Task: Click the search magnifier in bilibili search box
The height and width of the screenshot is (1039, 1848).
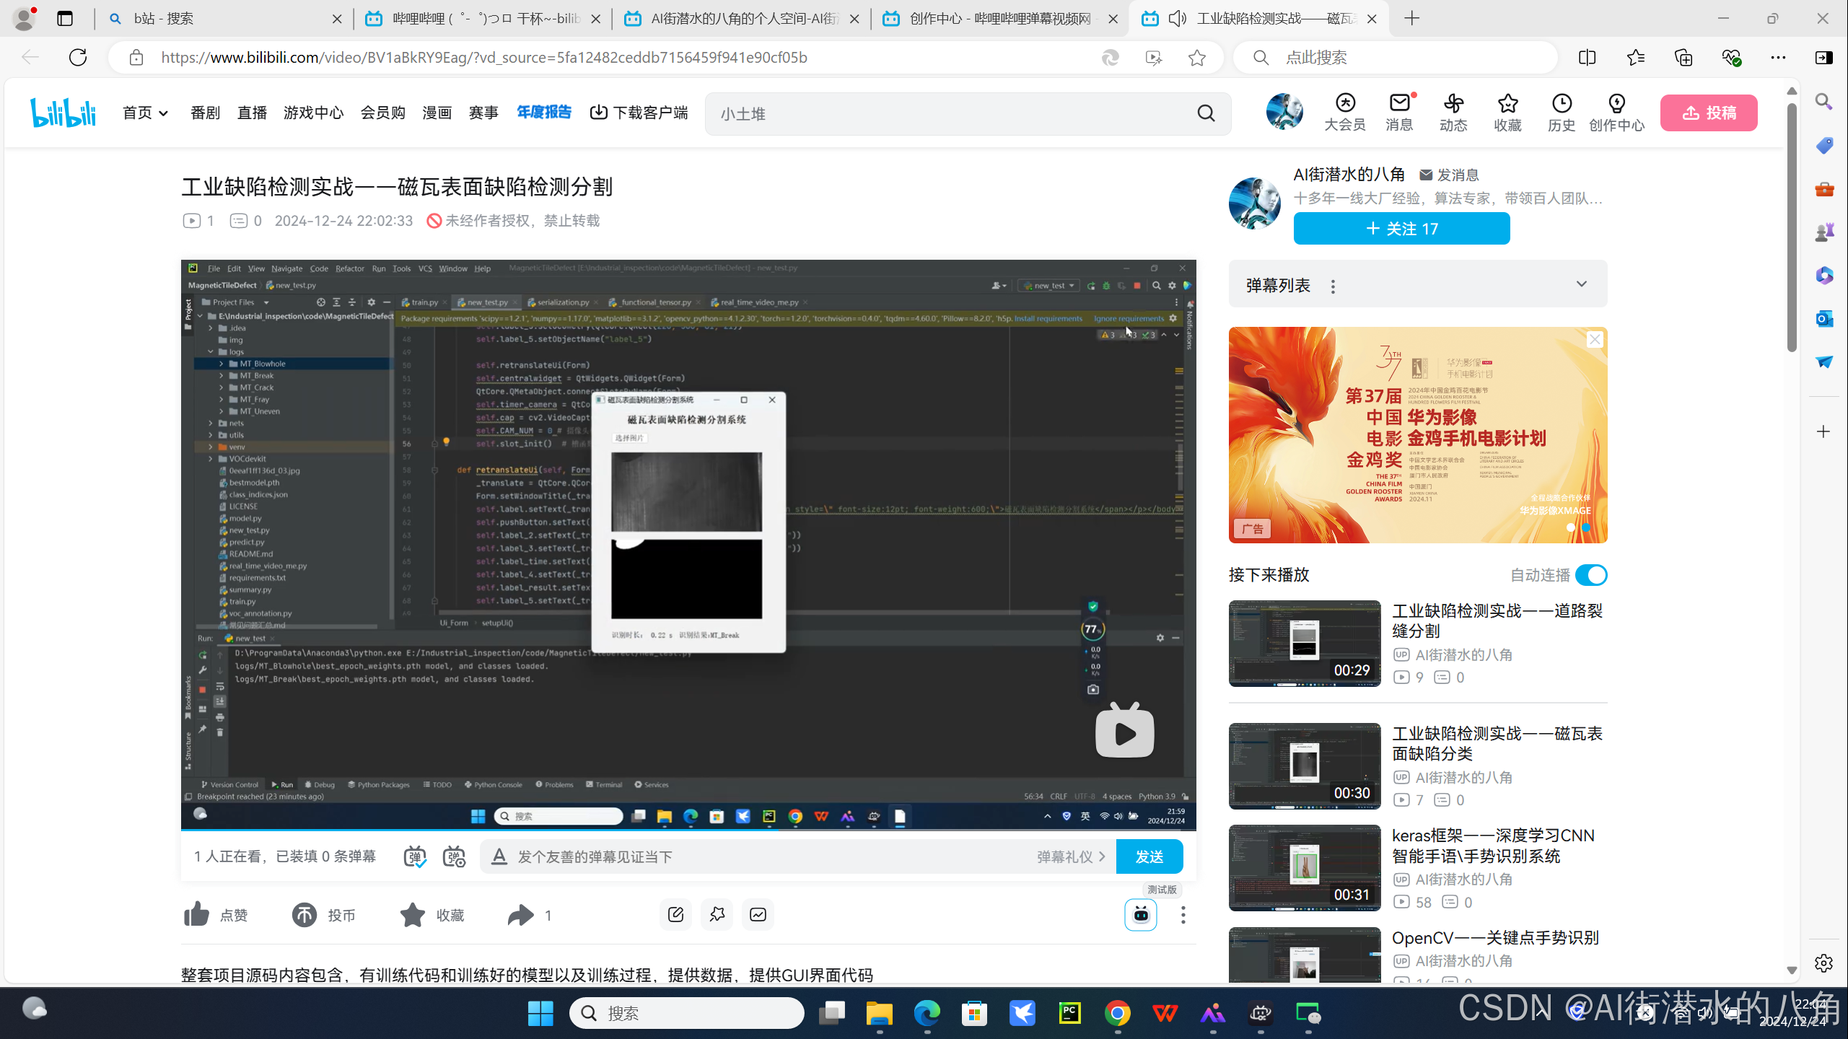Action: pos(1206,113)
